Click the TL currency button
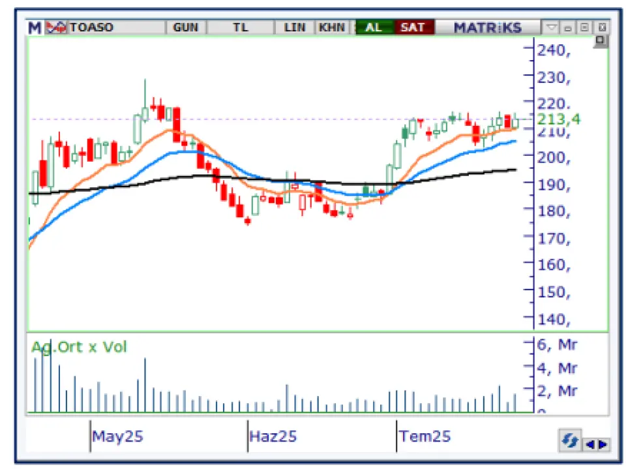The width and height of the screenshot is (626, 469). click(x=241, y=27)
